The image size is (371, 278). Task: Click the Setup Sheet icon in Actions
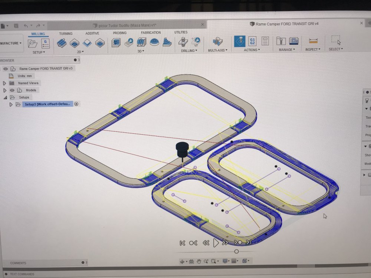point(265,41)
